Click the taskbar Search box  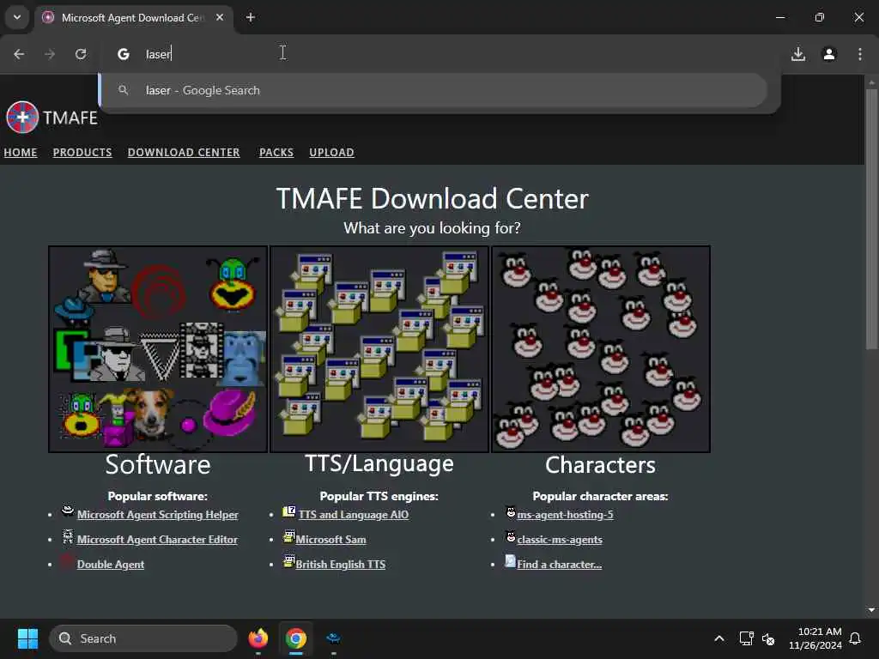click(x=143, y=638)
